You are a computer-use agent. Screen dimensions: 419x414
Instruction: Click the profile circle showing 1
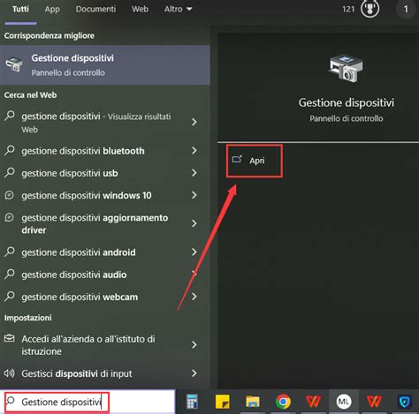pos(406,9)
